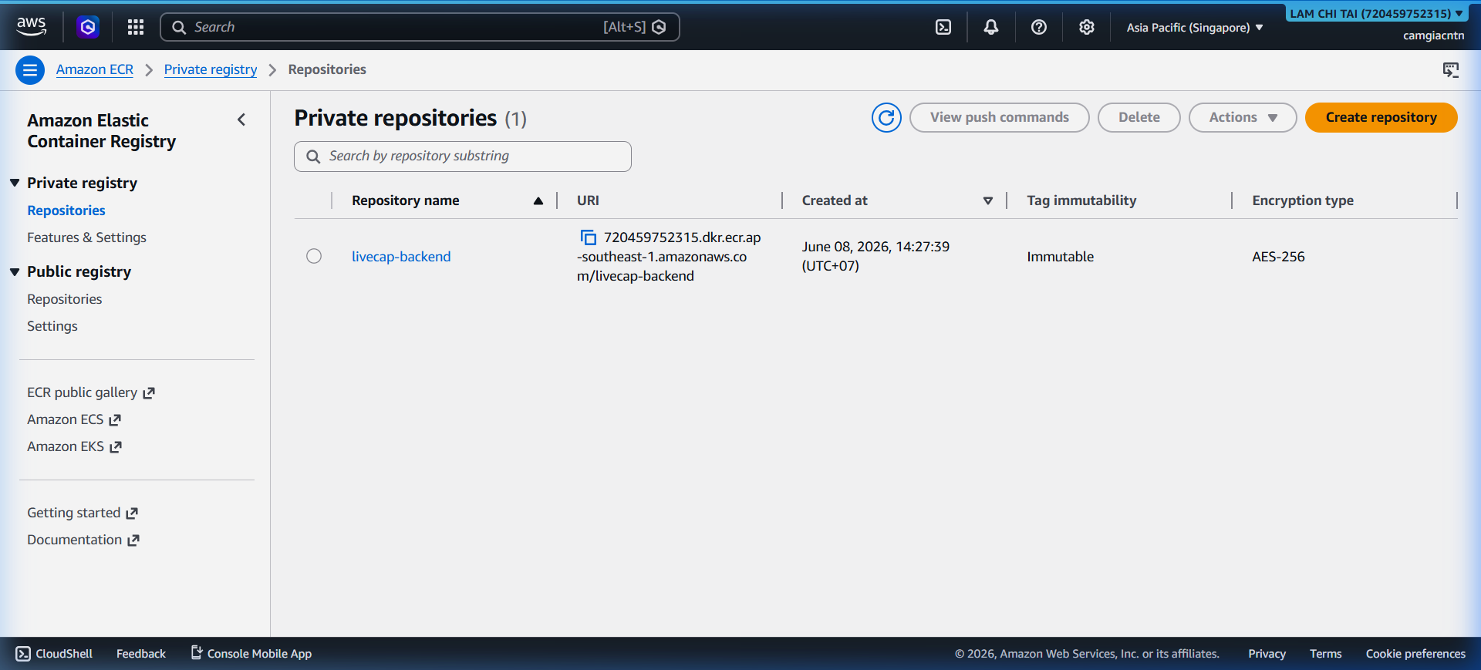Click the Delete button
The image size is (1481, 670).
(1139, 117)
